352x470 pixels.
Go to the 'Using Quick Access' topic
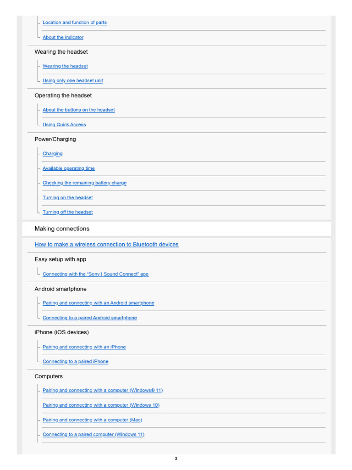coord(64,124)
